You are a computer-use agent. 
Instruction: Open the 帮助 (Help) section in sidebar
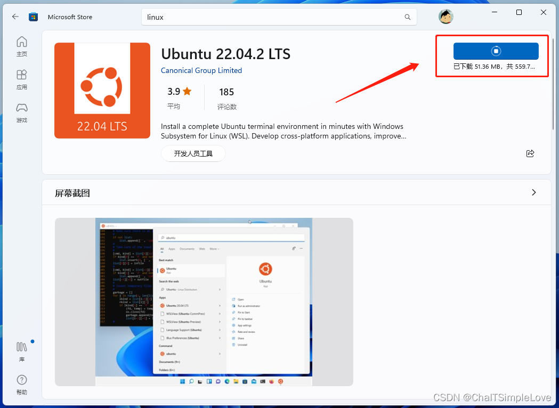tap(21, 384)
